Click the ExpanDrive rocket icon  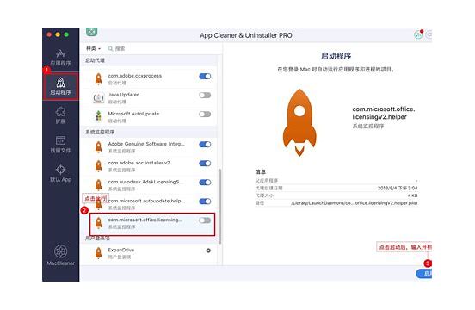click(98, 253)
